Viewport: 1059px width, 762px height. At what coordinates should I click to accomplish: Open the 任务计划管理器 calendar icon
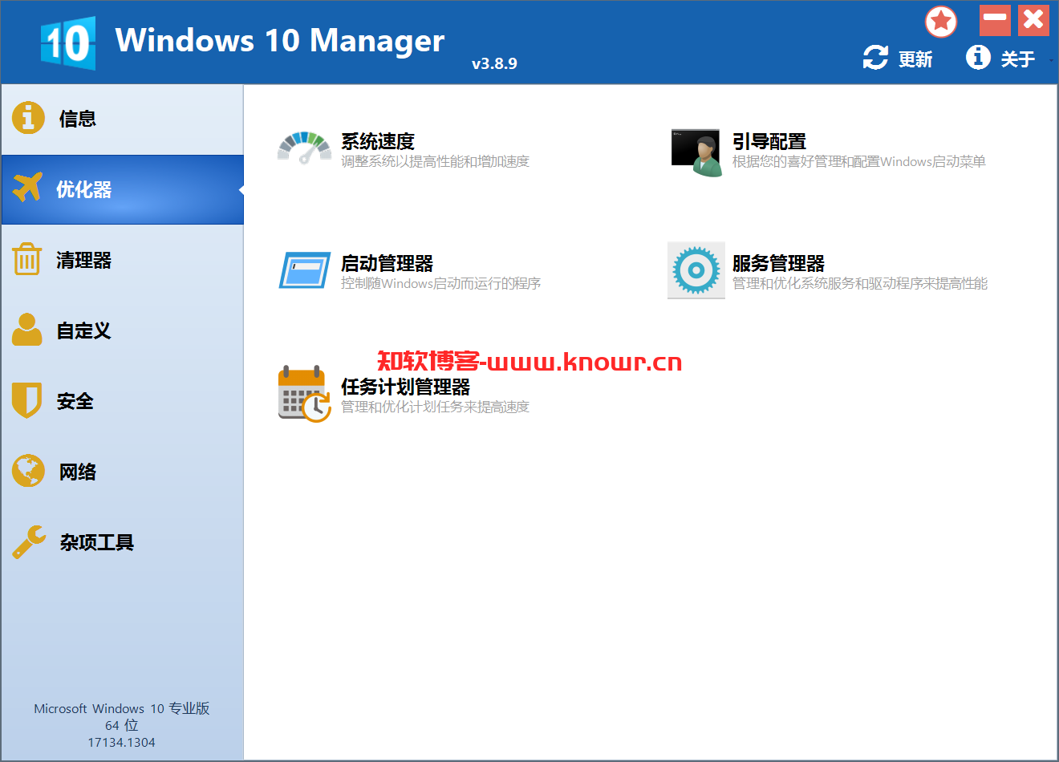[x=304, y=393]
